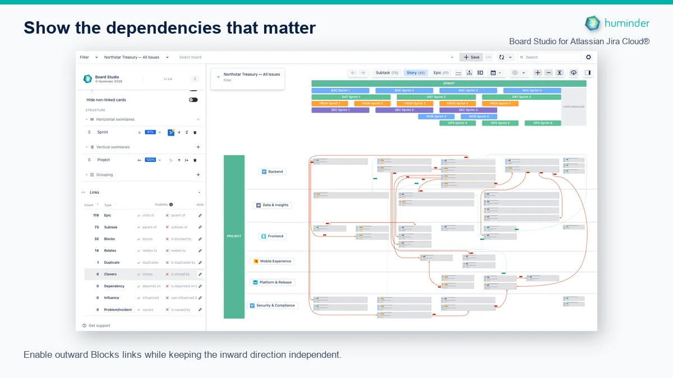Open the more options ellipsis button
The height and width of the screenshot is (378, 673).
pyautogui.click(x=488, y=57)
